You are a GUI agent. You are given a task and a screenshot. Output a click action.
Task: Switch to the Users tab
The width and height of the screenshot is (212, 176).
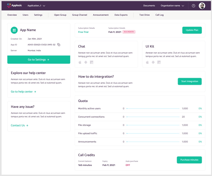coord(25,15)
